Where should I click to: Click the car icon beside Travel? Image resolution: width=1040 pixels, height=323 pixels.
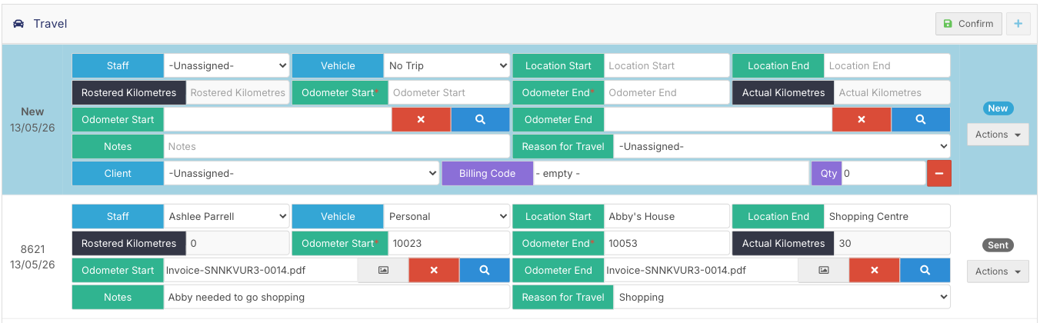click(x=18, y=24)
